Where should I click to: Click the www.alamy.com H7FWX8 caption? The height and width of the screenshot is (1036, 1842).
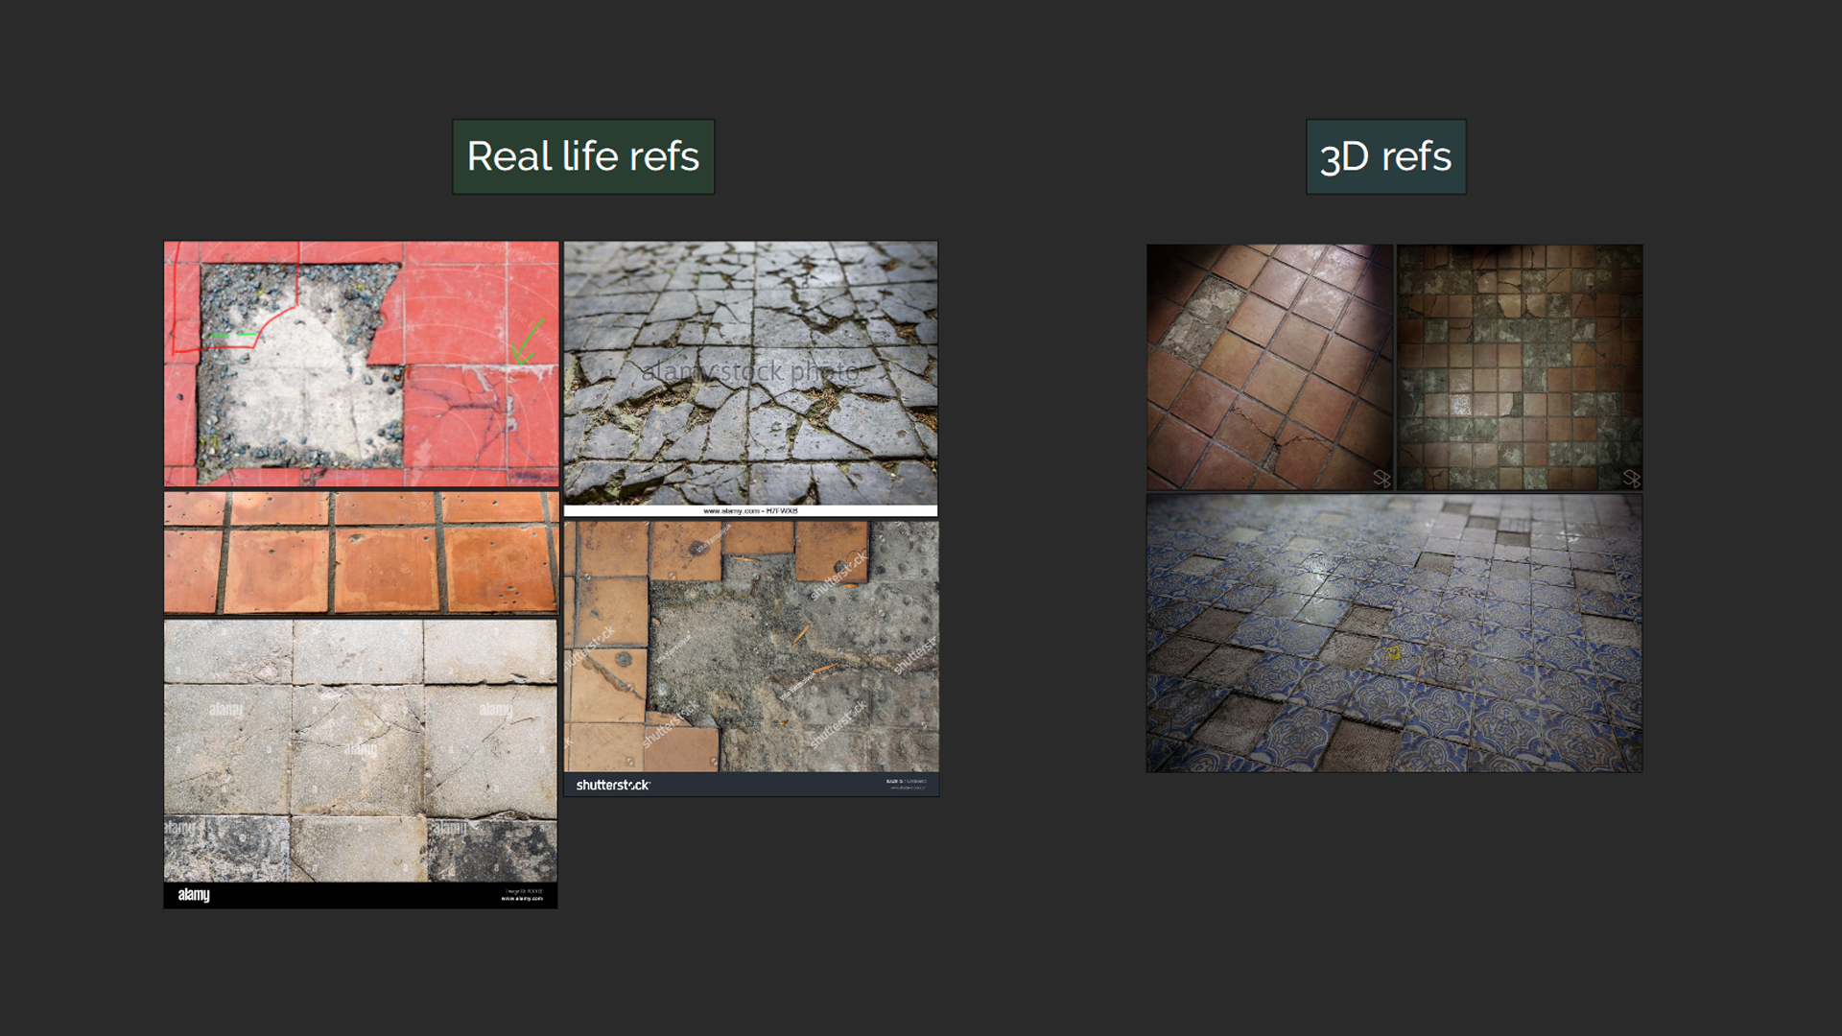(750, 511)
